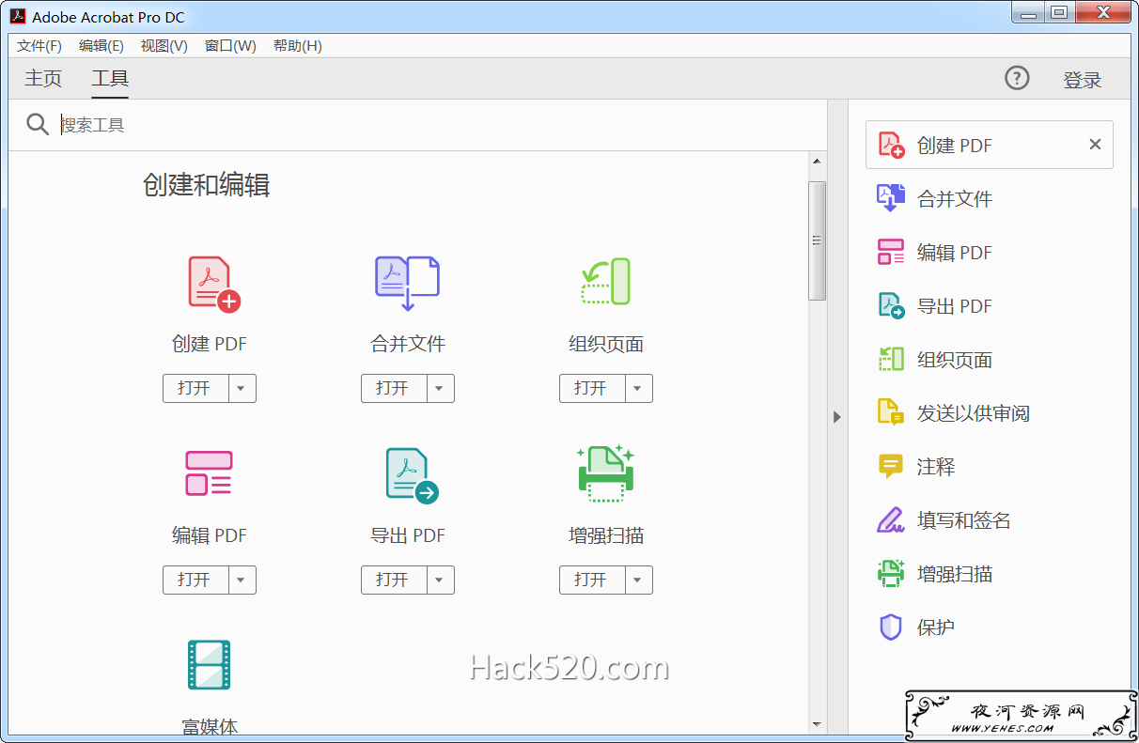This screenshot has height=743, width=1139.
Task: Click 导出 PDF icon in right sidebar
Action: point(891,305)
